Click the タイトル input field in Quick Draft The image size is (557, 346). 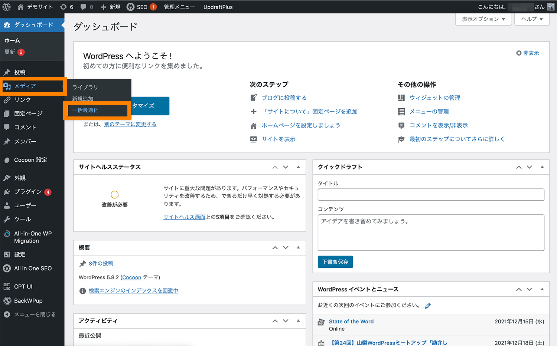[x=430, y=194]
